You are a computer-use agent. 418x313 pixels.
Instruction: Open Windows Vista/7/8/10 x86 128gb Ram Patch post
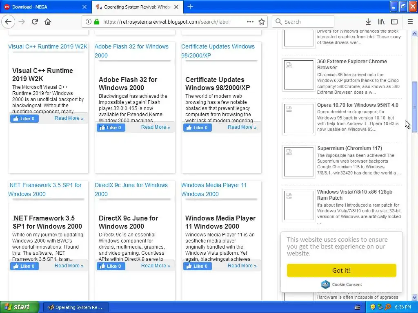pyautogui.click(x=355, y=195)
